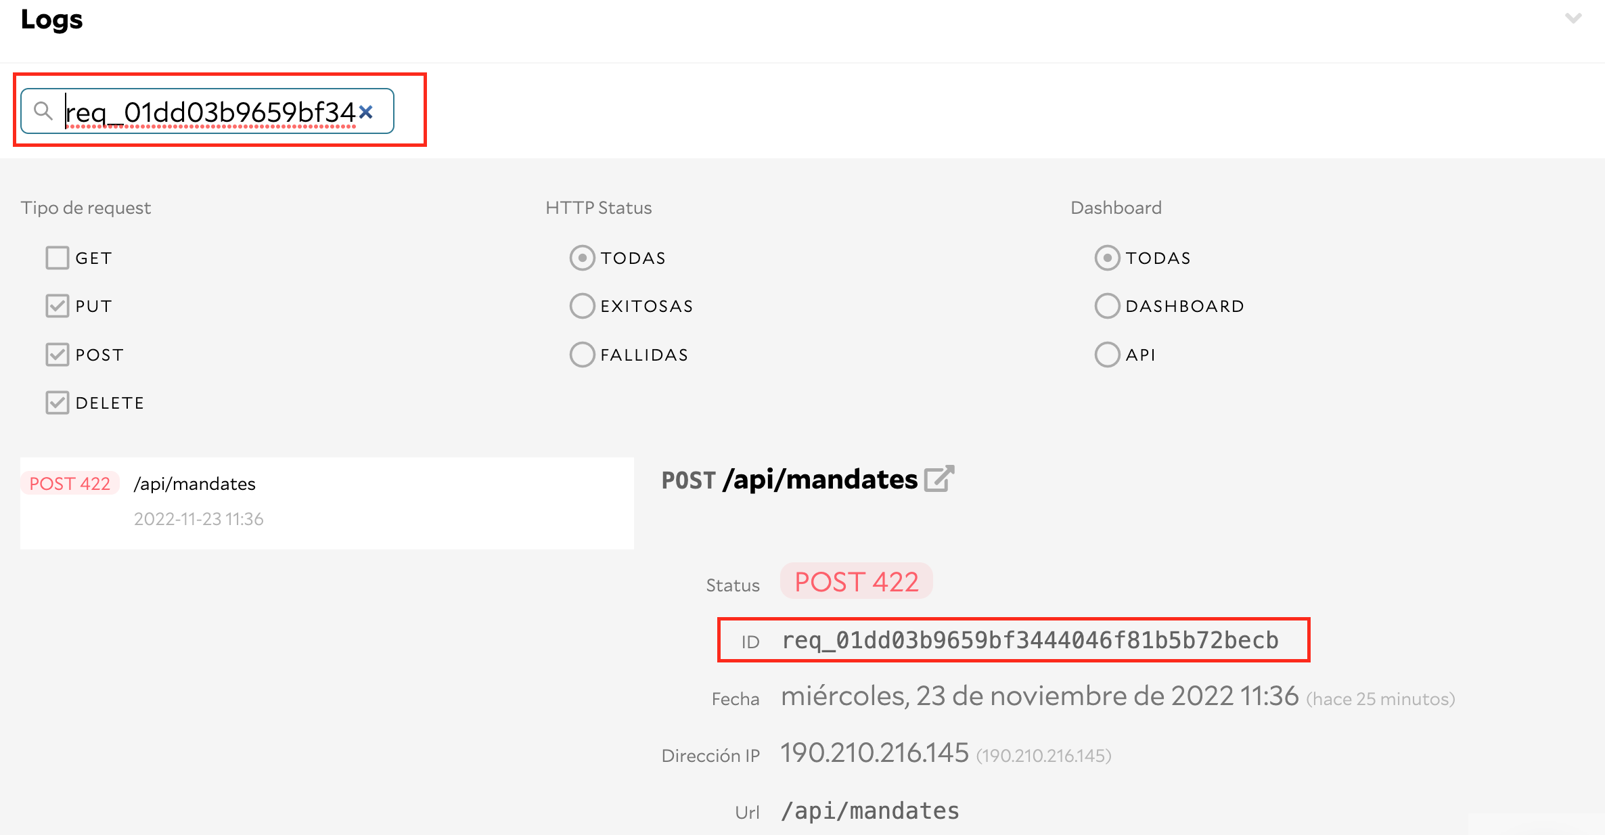Screen dimensions: 1605x835
Task: Enable the GET request type checkbox
Action: pos(58,258)
